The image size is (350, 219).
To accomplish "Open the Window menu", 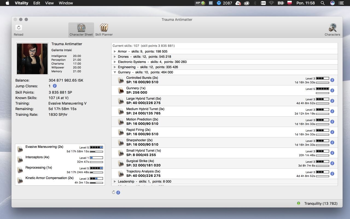I will tap(66, 3).
